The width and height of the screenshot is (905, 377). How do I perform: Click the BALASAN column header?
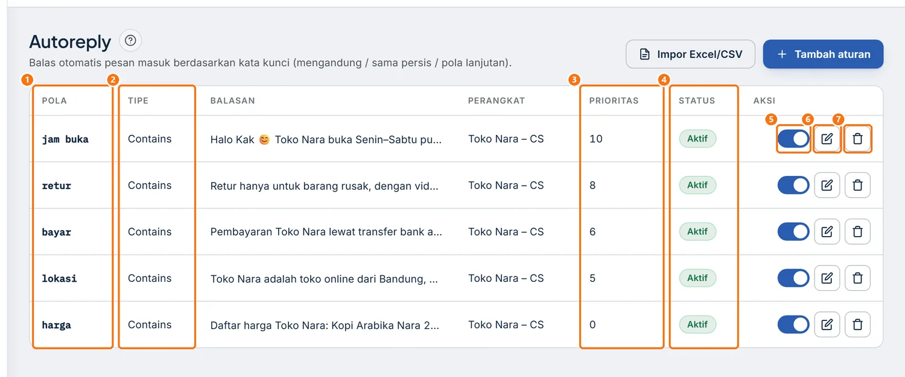(x=232, y=101)
